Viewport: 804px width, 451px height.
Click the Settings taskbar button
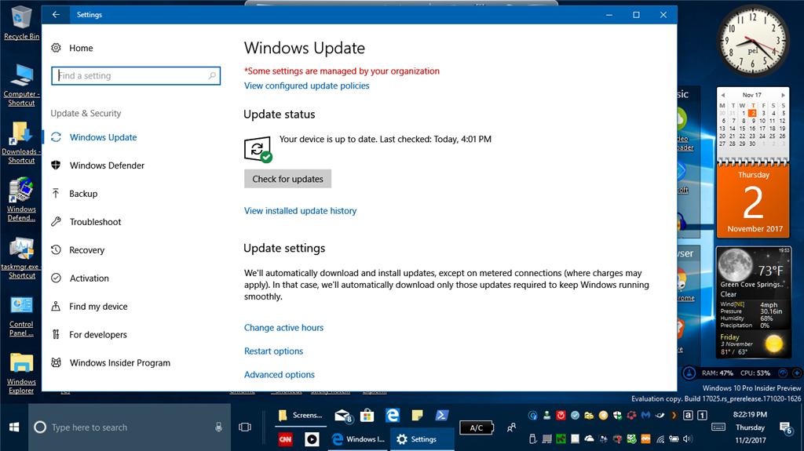click(422, 439)
